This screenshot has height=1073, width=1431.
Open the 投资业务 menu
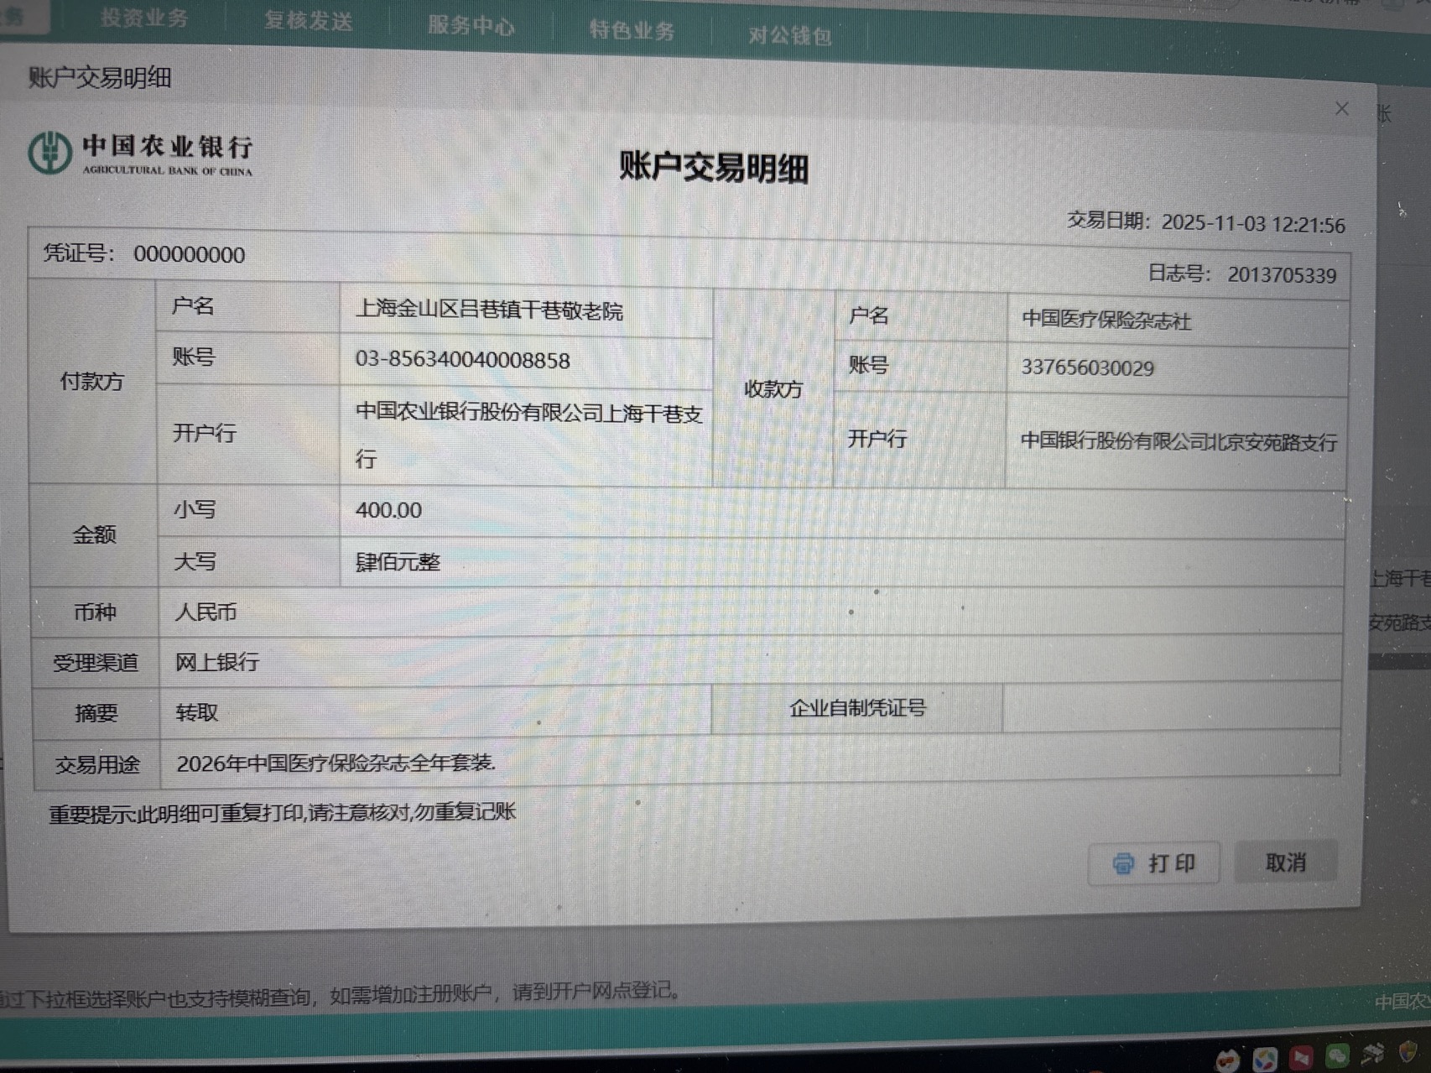(144, 18)
